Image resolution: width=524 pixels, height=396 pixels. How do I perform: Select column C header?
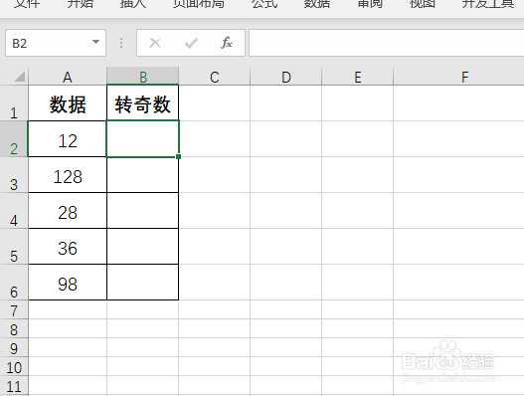pos(215,77)
